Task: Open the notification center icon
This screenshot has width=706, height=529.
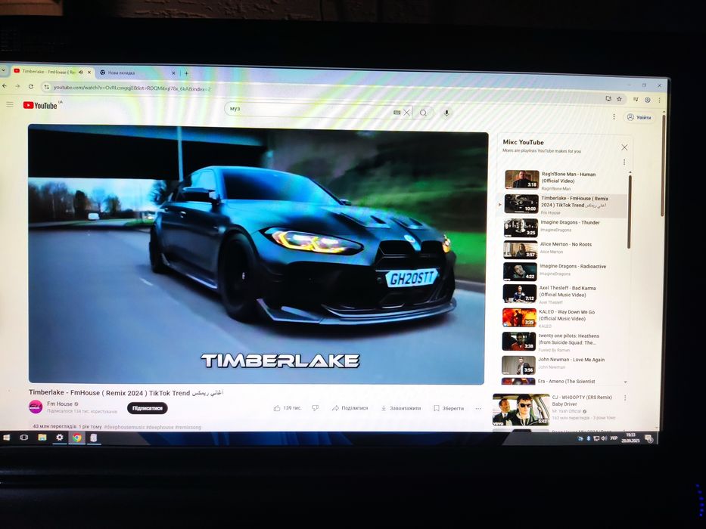Action: click(648, 438)
